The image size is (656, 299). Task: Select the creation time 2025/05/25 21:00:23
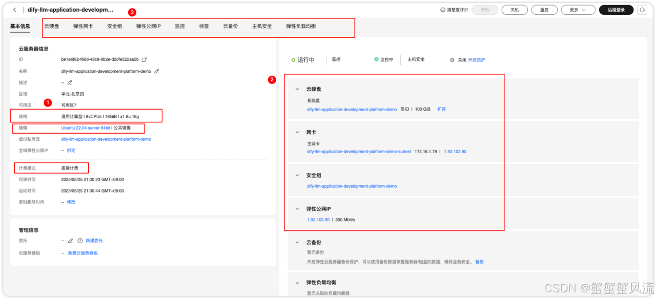click(x=92, y=179)
